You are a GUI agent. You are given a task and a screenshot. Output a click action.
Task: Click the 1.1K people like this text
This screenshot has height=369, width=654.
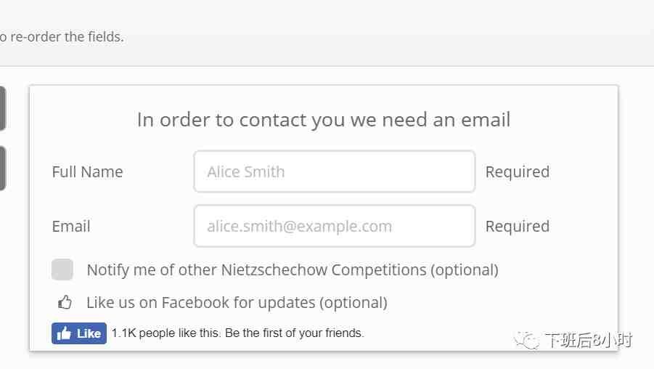[165, 333]
